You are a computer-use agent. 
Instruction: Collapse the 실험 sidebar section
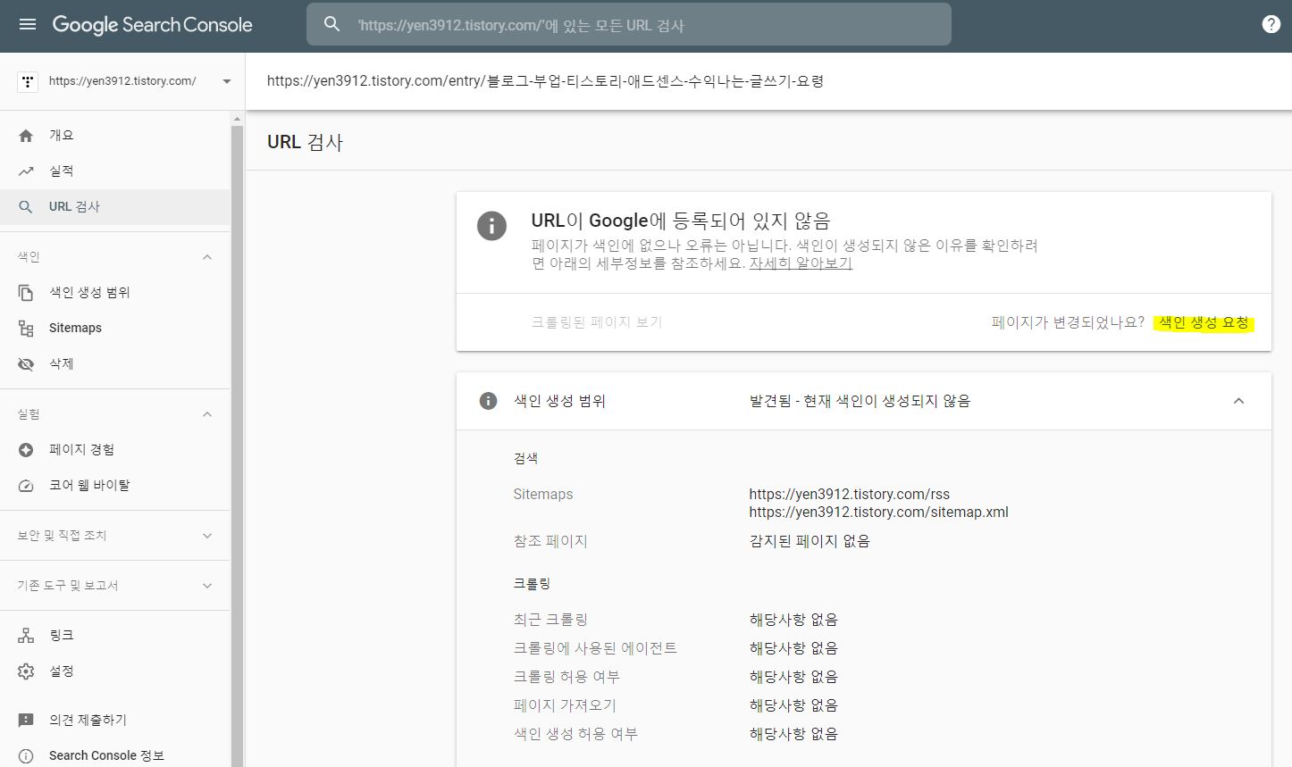pos(207,414)
